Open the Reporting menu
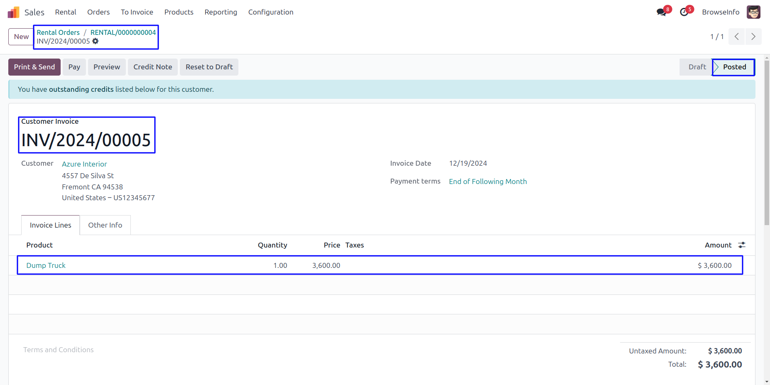 221,12
